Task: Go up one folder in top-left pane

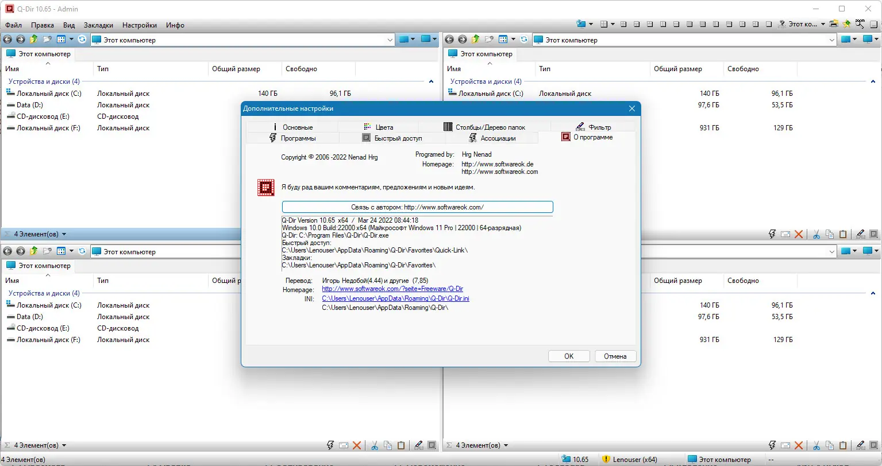Action: (x=33, y=40)
